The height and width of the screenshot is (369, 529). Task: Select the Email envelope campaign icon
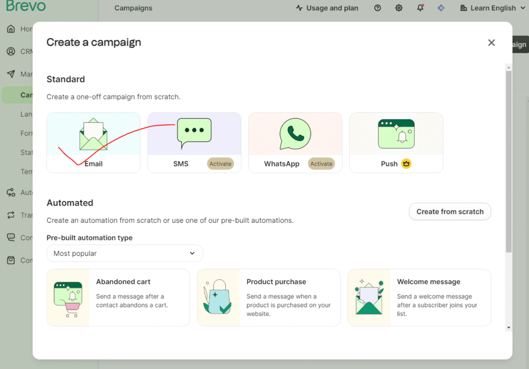click(x=94, y=134)
